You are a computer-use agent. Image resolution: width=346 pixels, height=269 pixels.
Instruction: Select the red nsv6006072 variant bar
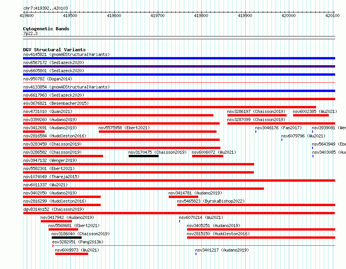tap(208, 156)
